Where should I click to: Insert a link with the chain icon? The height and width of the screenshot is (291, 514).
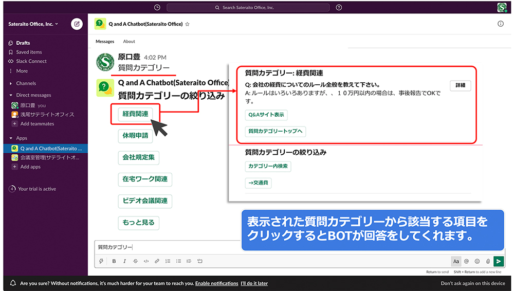coord(157,261)
